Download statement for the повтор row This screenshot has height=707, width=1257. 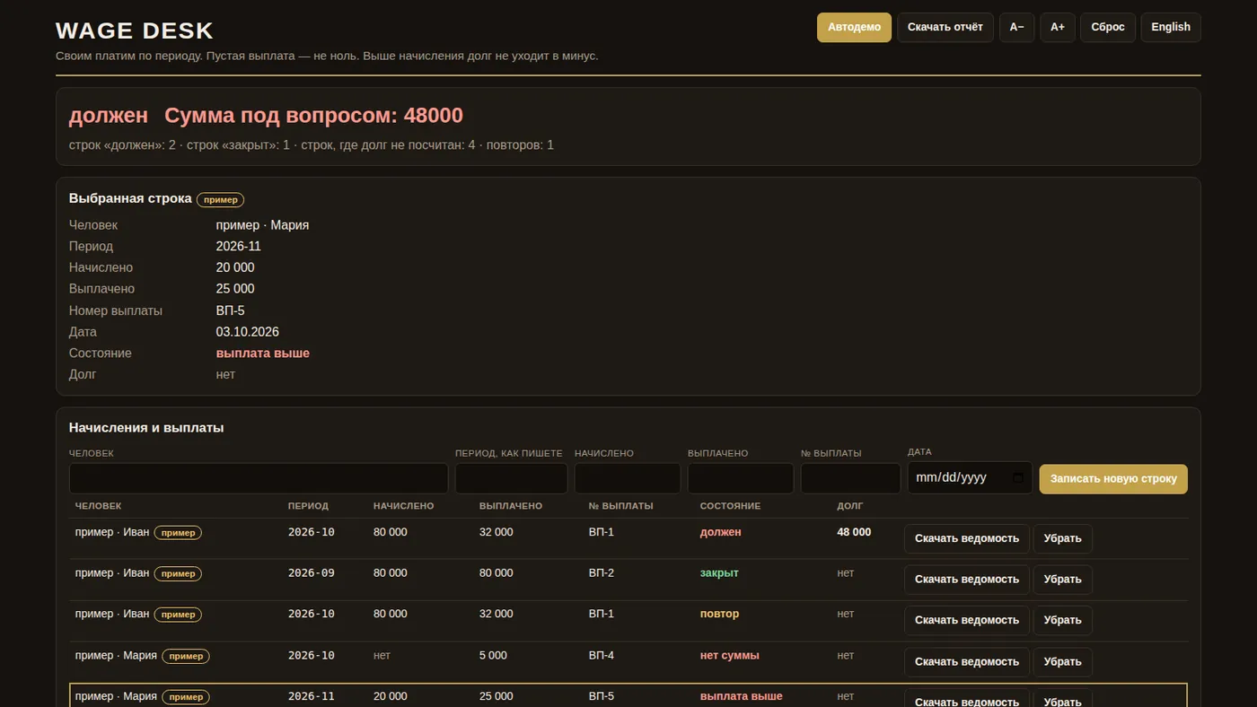[967, 620]
